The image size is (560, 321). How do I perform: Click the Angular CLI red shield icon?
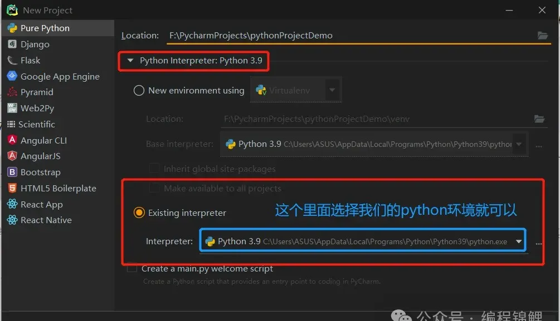click(x=12, y=140)
